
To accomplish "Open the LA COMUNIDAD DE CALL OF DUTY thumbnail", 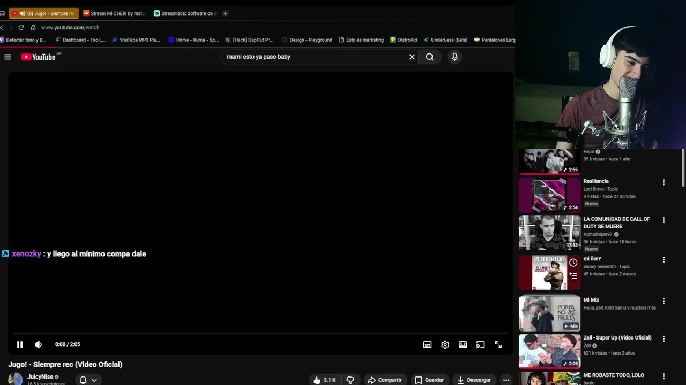I will [549, 233].
